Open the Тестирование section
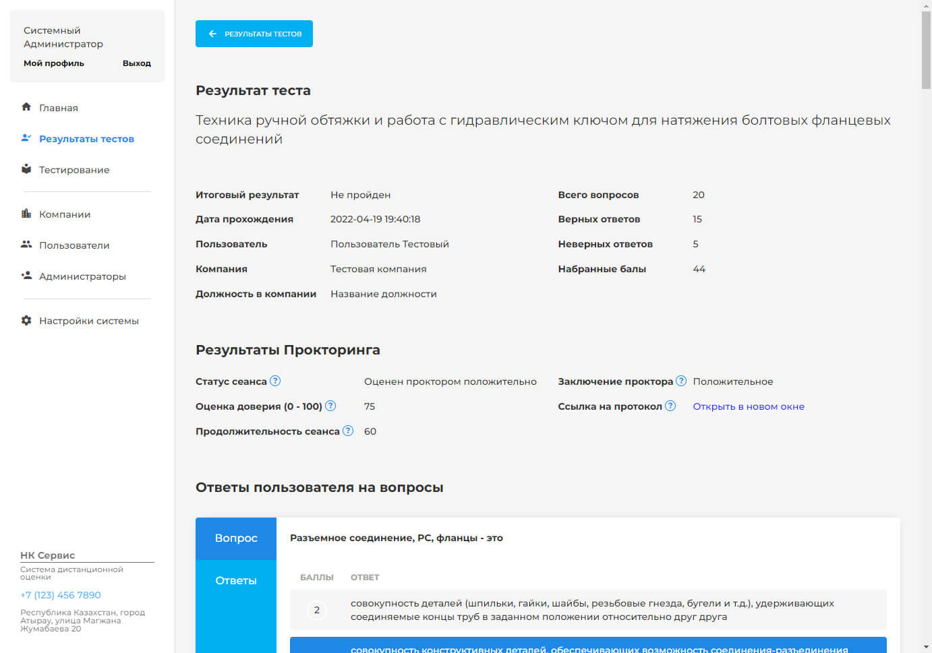The height and width of the screenshot is (653, 932). pyautogui.click(x=74, y=170)
